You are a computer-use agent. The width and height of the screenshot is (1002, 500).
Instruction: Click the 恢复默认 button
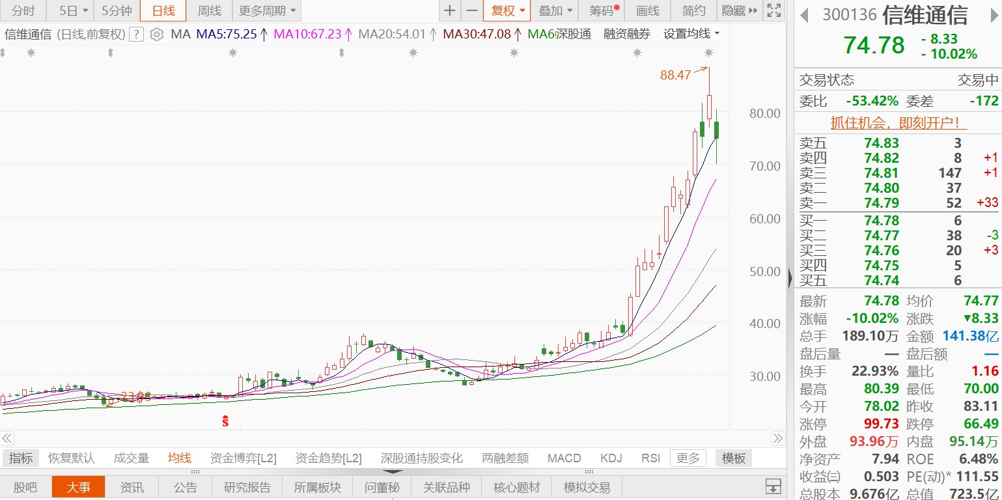tap(72, 458)
